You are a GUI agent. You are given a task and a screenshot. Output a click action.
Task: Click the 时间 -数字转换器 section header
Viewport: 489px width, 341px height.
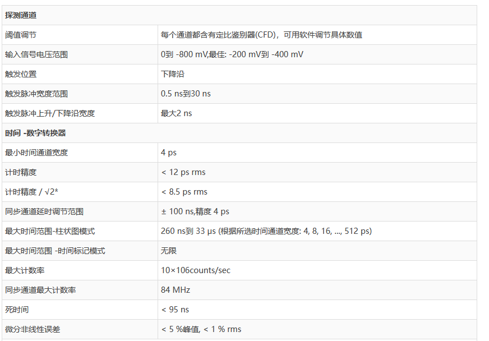[35, 133]
